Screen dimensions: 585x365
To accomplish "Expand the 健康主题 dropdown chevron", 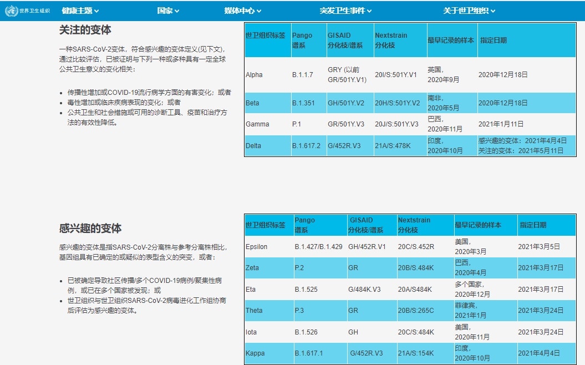I will pos(96,11).
